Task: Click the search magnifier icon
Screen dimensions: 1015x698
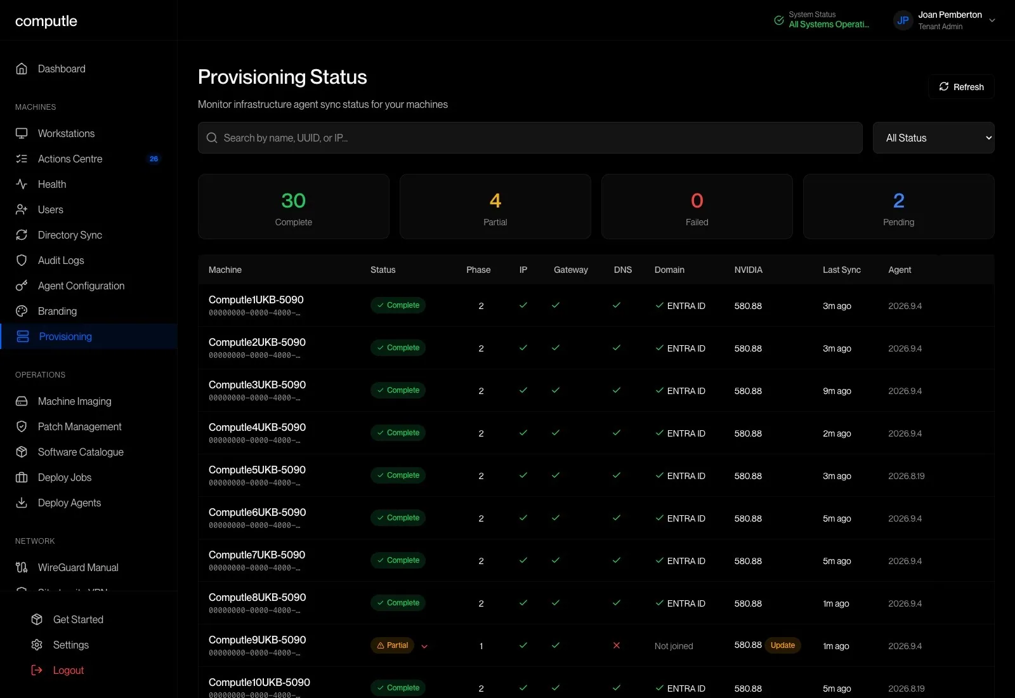Action: [212, 138]
